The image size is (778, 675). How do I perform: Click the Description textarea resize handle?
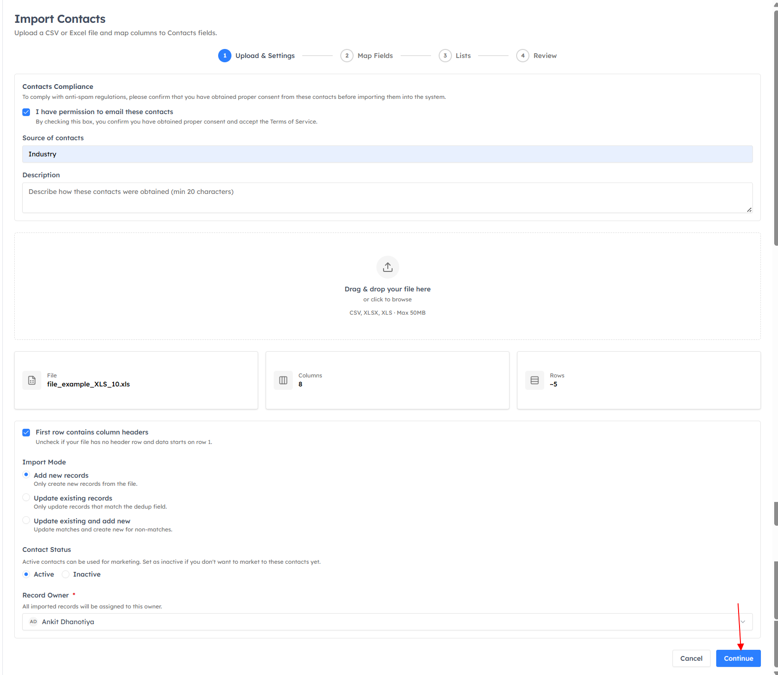coord(749,210)
